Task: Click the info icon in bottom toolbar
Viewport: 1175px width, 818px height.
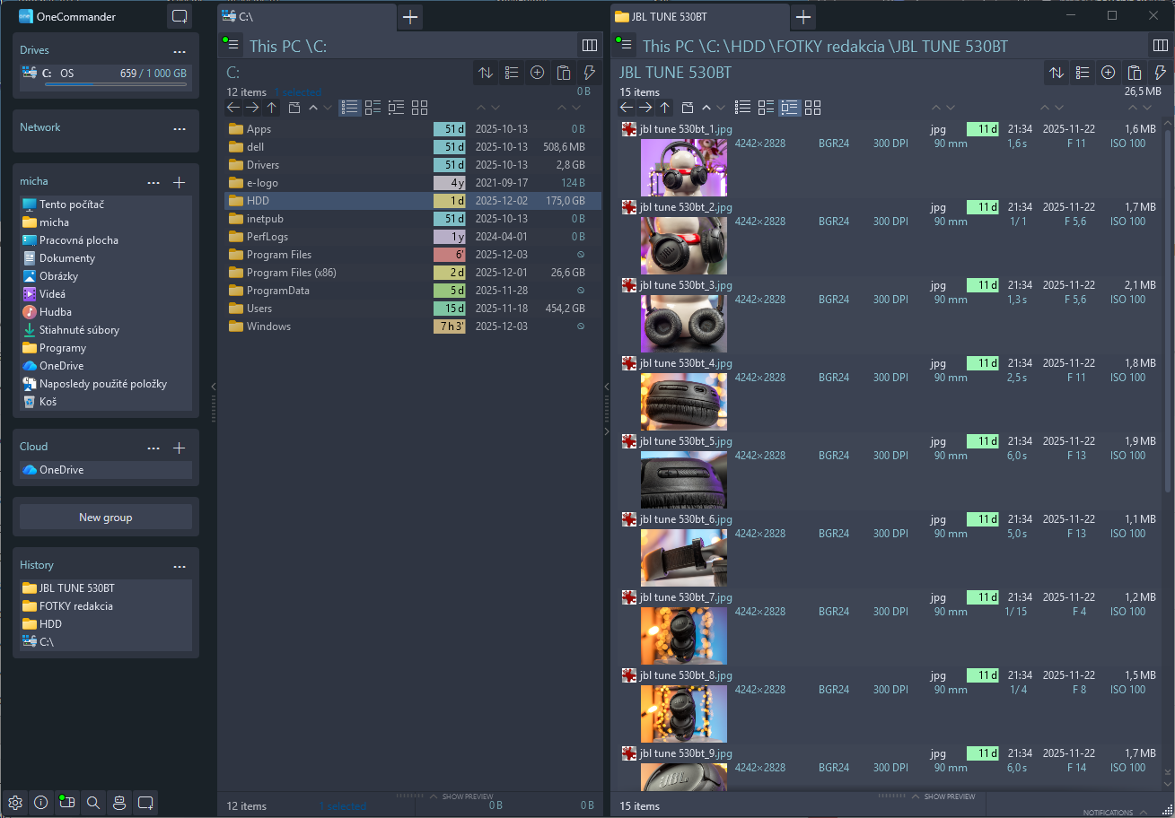Action: (x=40, y=803)
